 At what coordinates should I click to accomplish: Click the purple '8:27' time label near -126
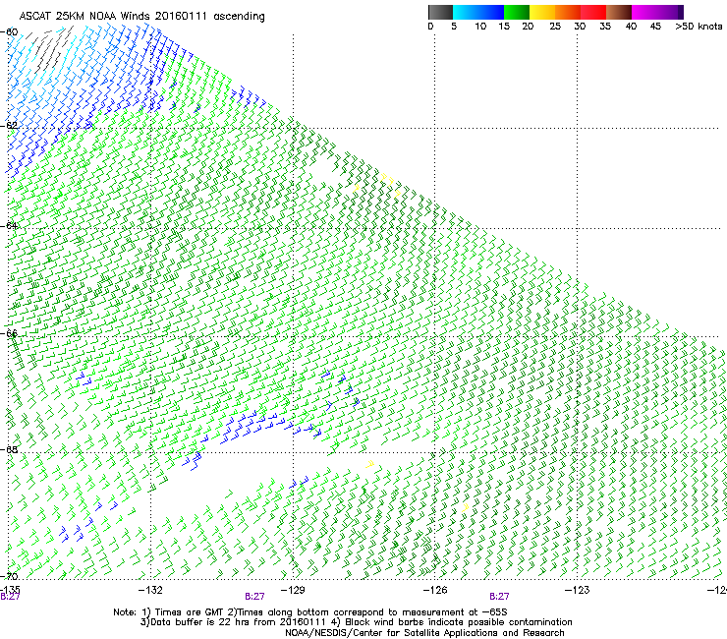499,597
